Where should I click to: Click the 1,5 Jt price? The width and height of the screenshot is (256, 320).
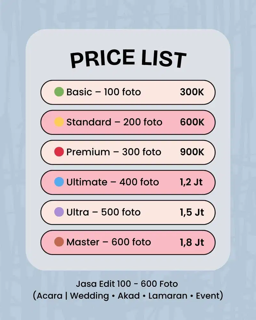click(x=191, y=212)
